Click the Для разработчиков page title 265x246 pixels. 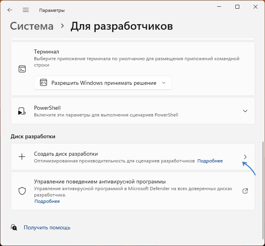122,26
